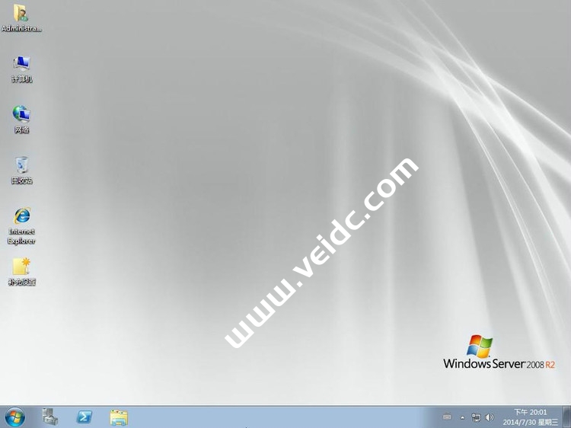Open the network status tray icon
The height and width of the screenshot is (428, 571).
[476, 417]
